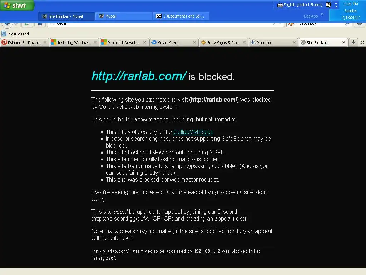The height and width of the screenshot is (275, 366).
Task: Open the CollabVM Rules link
Action: pyautogui.click(x=193, y=132)
